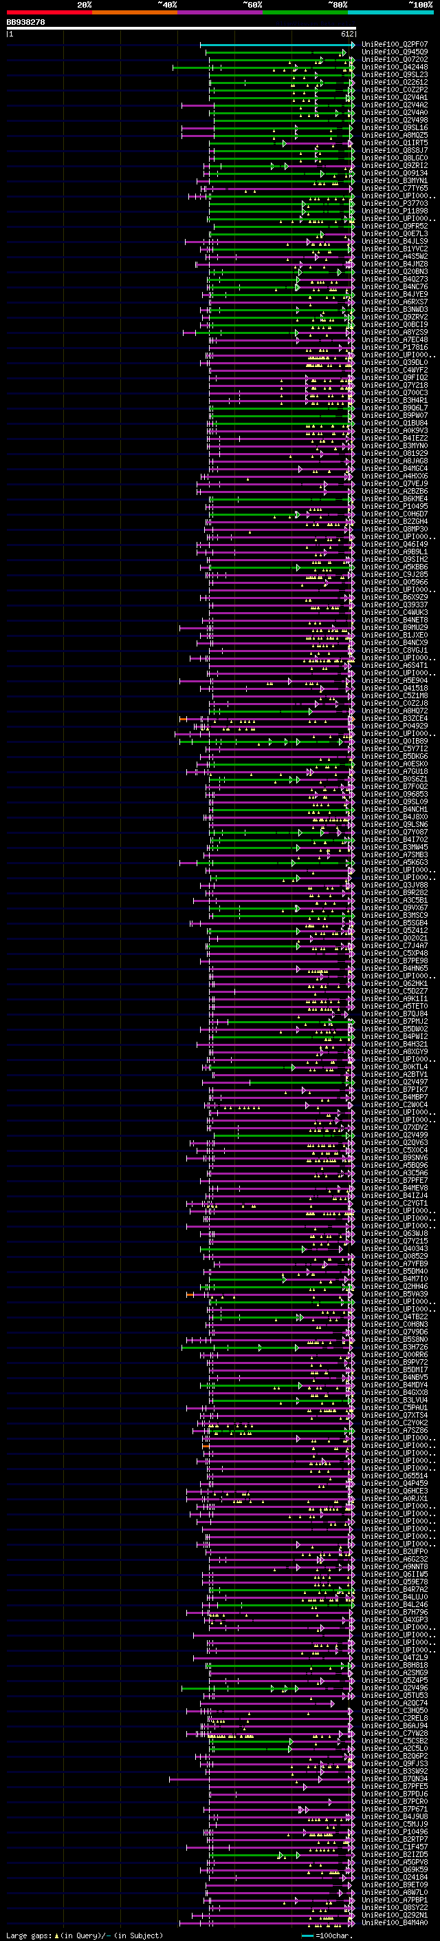
Task: Select hit UniRef100_B8H818
Action: [394, 1664]
